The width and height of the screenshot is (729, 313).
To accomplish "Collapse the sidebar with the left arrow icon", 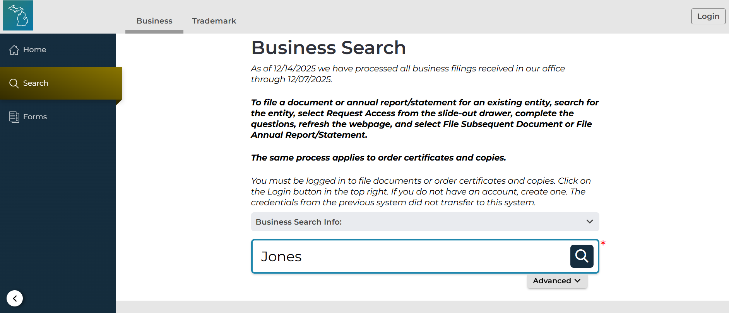I will pos(15,298).
